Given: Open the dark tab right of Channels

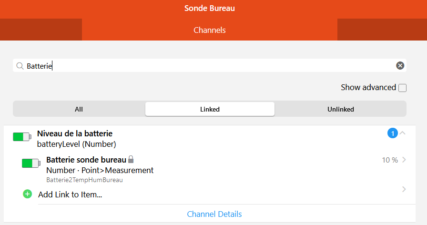Looking at the screenshot, I should [382, 30].
